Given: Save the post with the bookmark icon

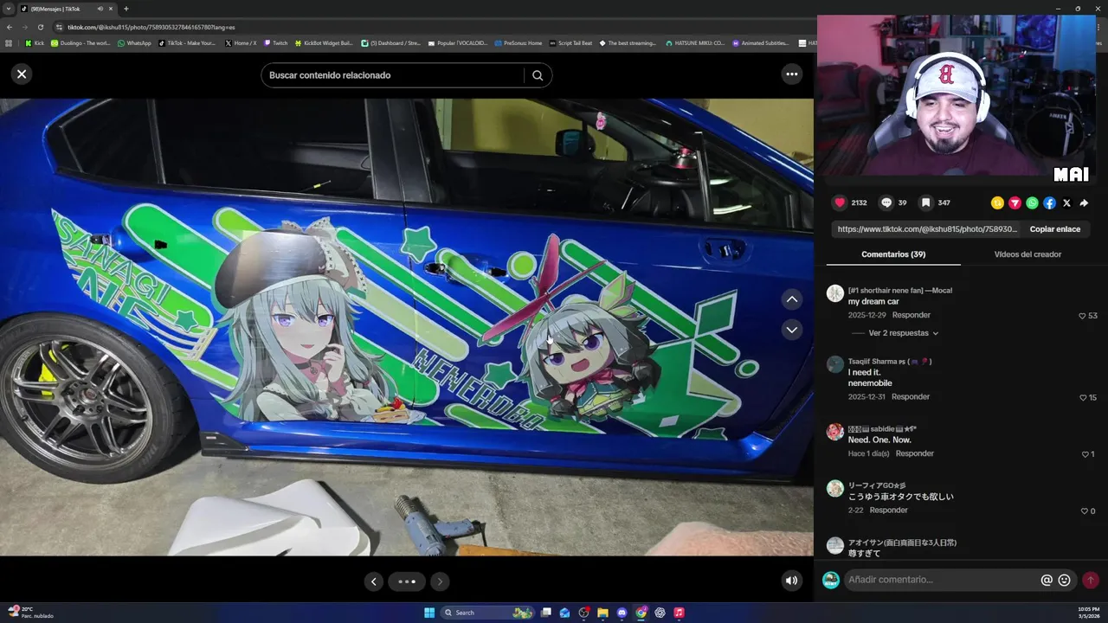Looking at the screenshot, I should pyautogui.click(x=925, y=202).
